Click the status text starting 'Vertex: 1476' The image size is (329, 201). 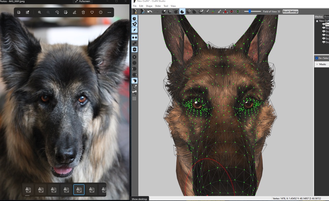tap(297, 198)
